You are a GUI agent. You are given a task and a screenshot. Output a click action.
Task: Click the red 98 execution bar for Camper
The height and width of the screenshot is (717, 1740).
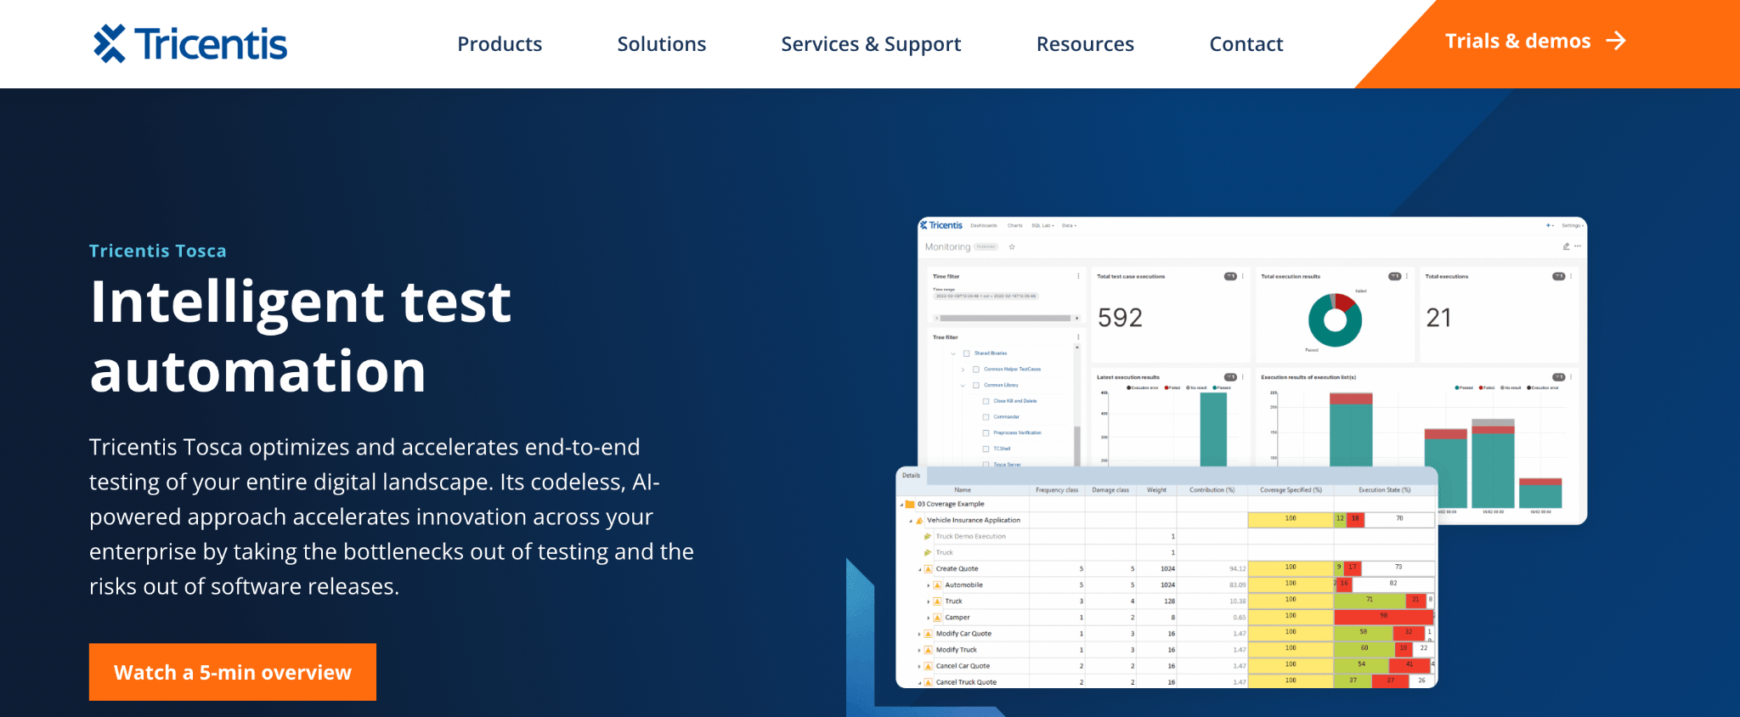(x=1384, y=616)
